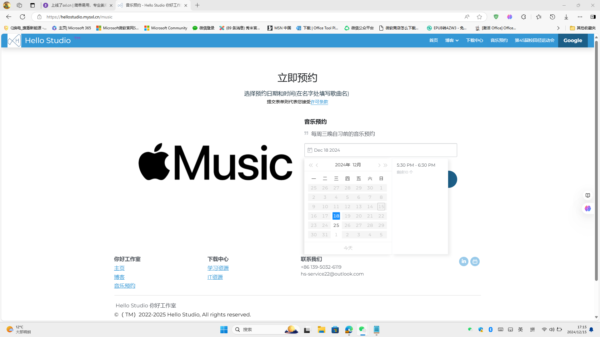Click the Hello Studio logo icon

pos(14,41)
